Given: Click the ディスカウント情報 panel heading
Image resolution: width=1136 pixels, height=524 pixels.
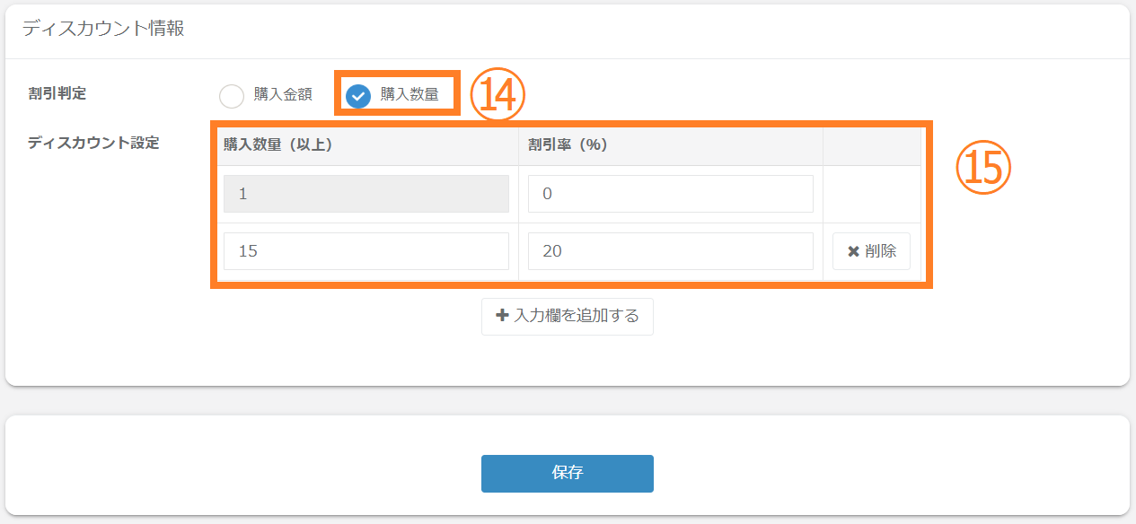Looking at the screenshot, I should click(103, 29).
